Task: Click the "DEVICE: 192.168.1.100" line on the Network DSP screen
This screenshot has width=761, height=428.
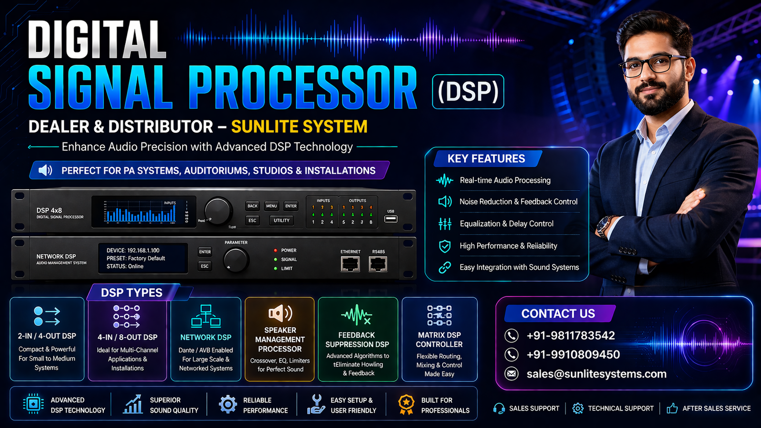Action: [133, 250]
